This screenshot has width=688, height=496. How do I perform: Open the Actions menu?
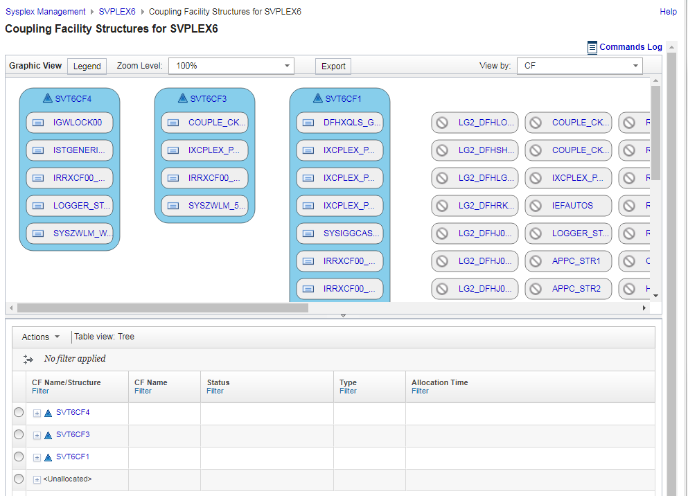39,336
